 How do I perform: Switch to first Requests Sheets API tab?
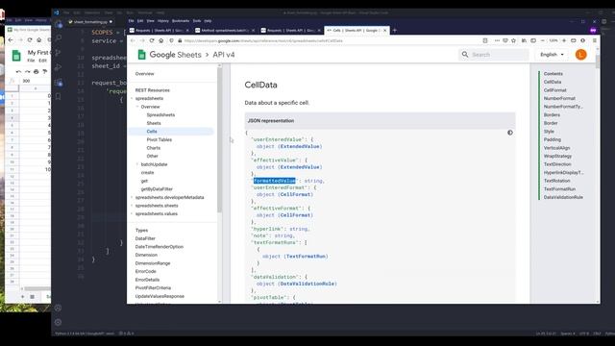tap(160, 30)
